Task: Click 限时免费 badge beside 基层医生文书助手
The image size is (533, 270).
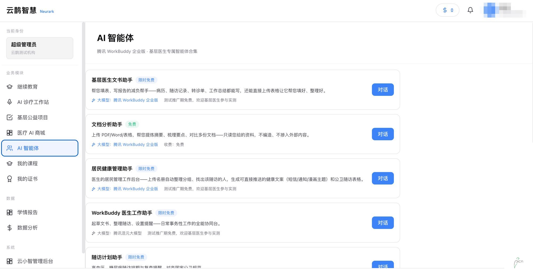Action: (x=146, y=80)
